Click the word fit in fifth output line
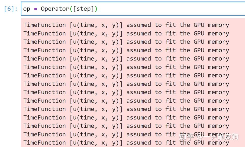Viewport: 245px width, 147px height. 170,58
